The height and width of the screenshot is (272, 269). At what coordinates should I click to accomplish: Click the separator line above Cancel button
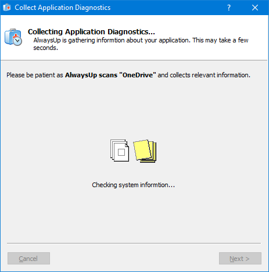coord(134,243)
